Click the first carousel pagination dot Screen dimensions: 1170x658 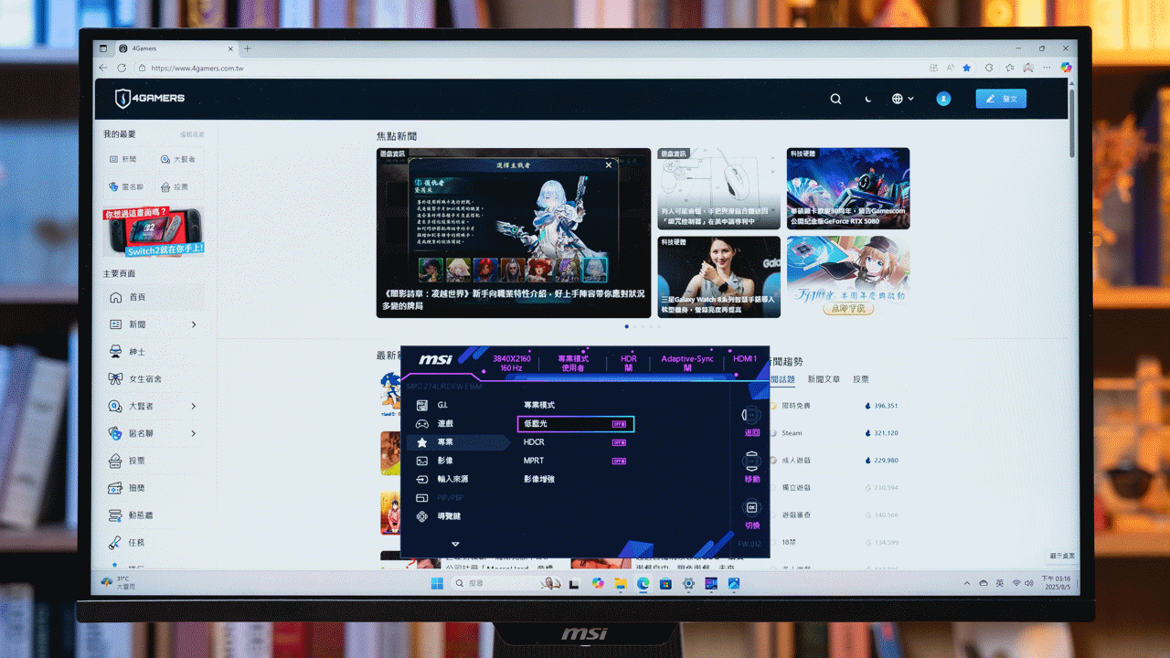coord(627,326)
